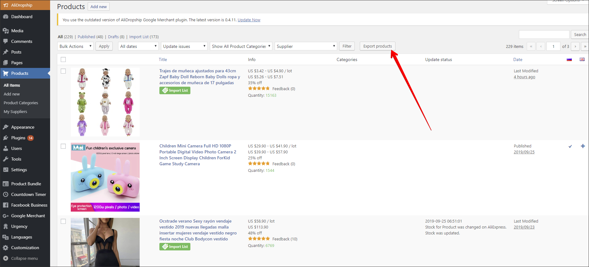Show the All (229) product filter
This screenshot has height=267, width=589.
[65, 37]
